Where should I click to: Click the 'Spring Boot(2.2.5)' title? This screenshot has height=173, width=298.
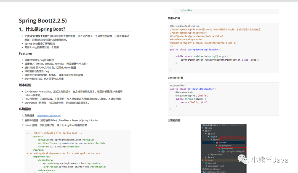[43, 20]
